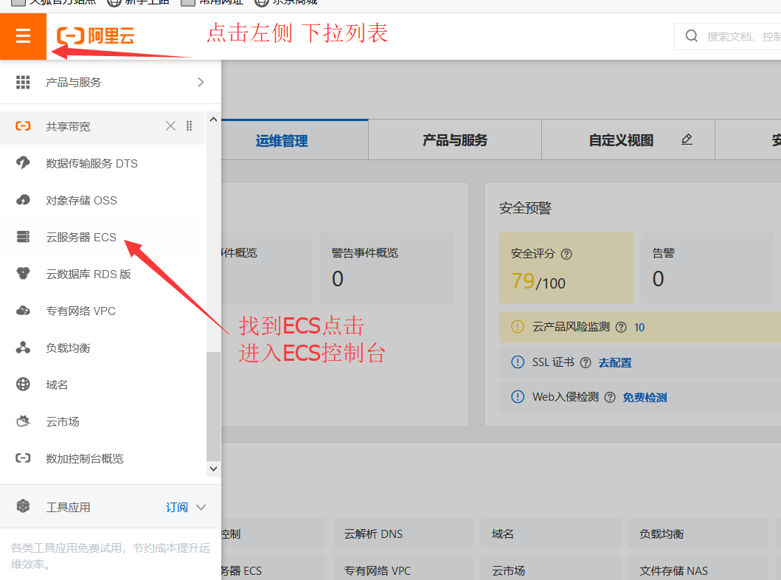Screen dimensions: 781x580
Task: Click the 工具应用 cube icon
Action: pos(23,506)
